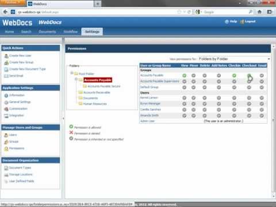Open a new browser tab with plus button

(98, 4)
